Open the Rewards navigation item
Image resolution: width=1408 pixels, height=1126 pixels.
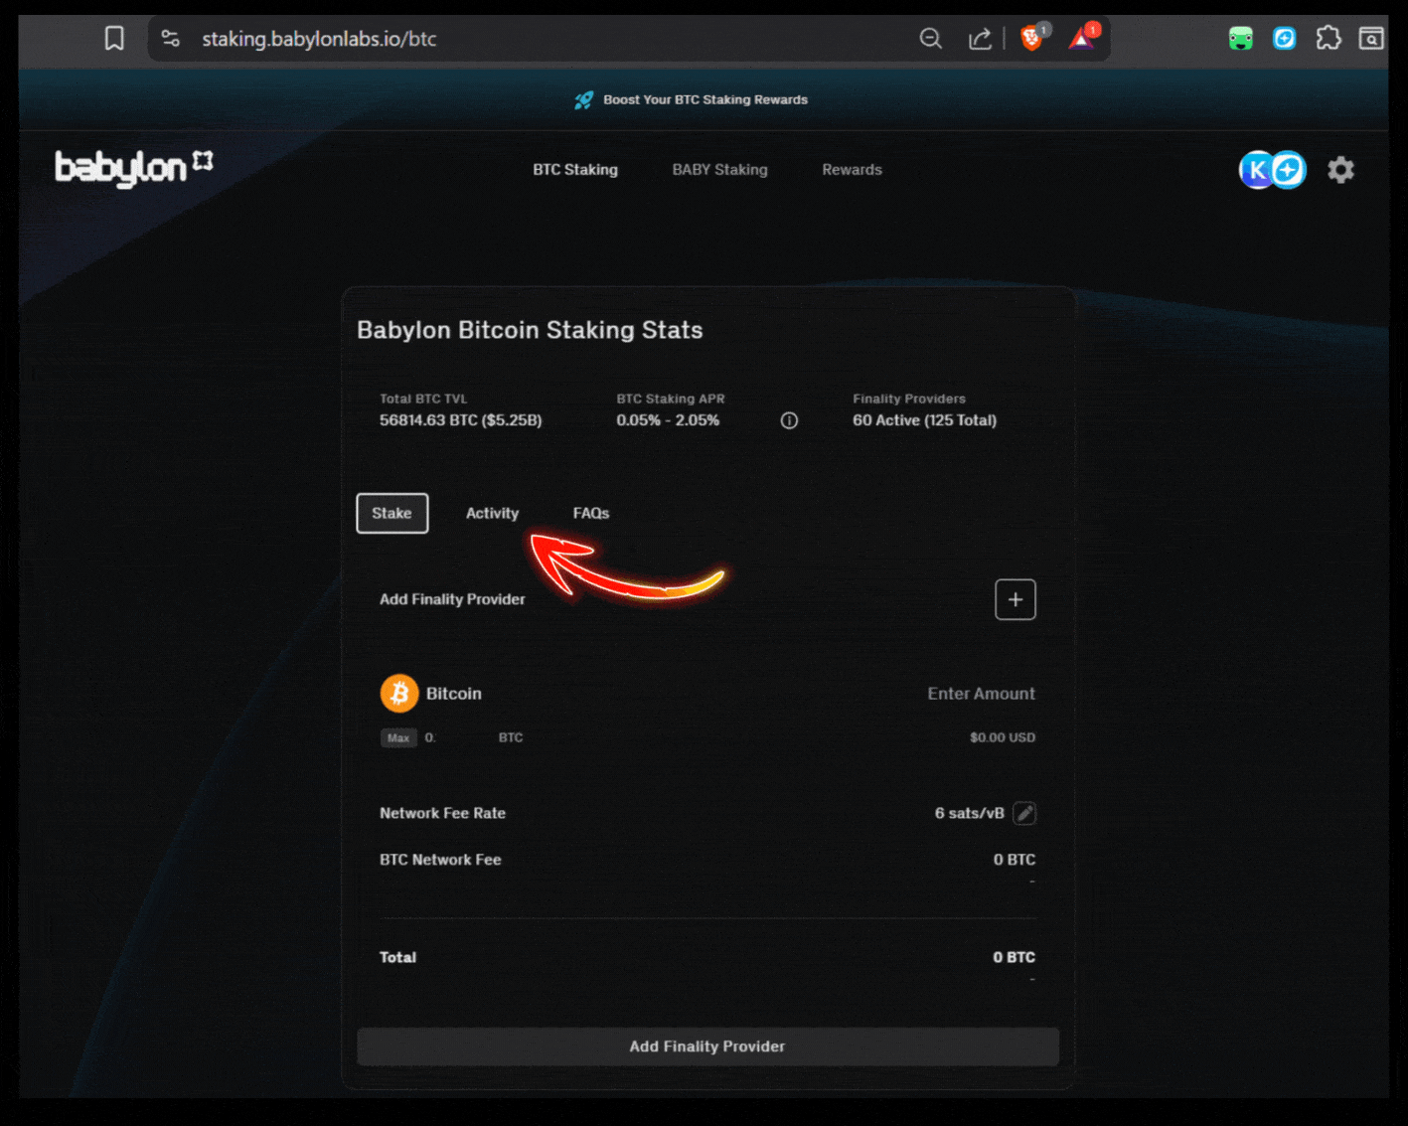851,170
